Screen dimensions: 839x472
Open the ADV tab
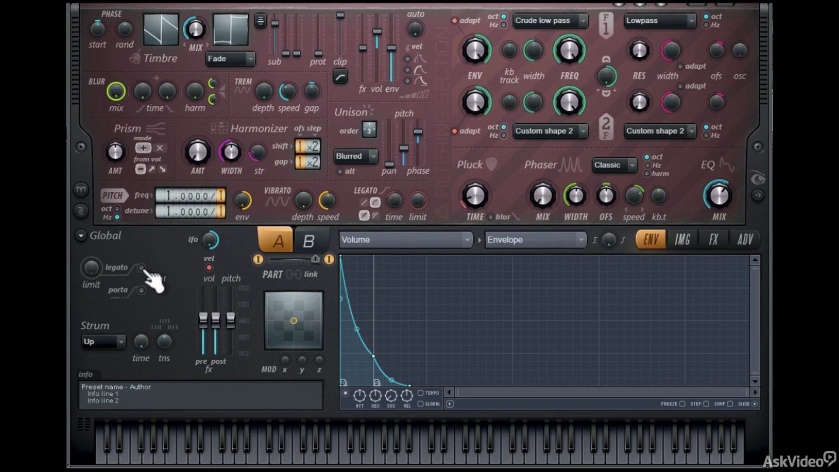[745, 239]
